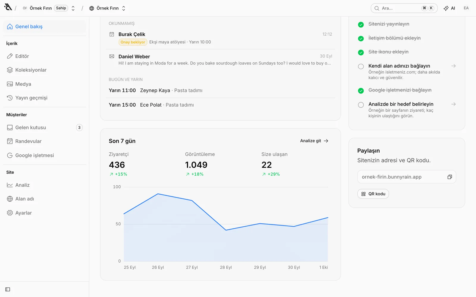This screenshot has height=297, width=476.
Task: Collapse the sidebar using the bottom panel icon
Action: 8,289
